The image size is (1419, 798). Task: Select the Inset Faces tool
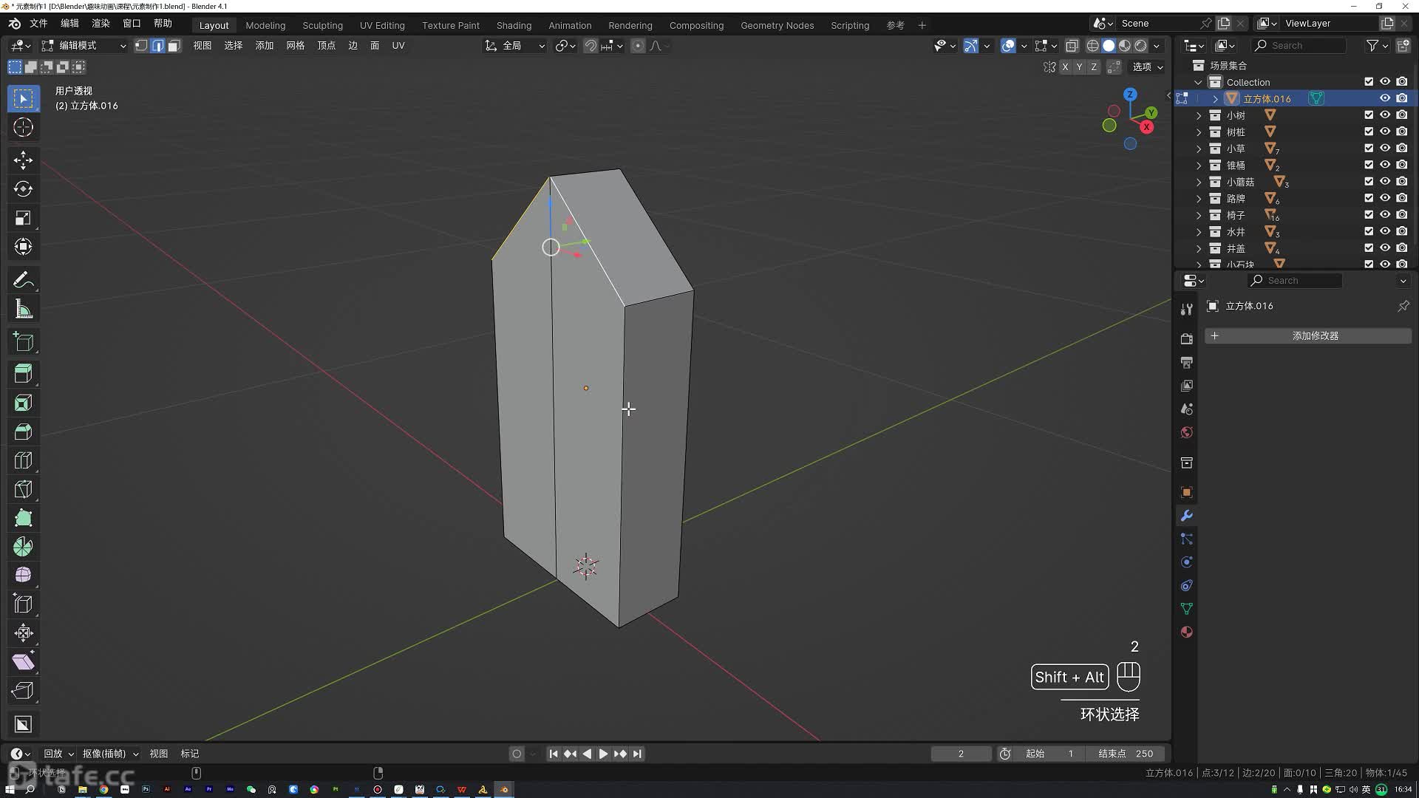(x=23, y=403)
